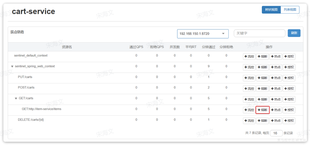Screen dimensions: 310x145
Task: Add 热点 rule for sentinel_default_context
Action: pyautogui.click(x=276, y=57)
